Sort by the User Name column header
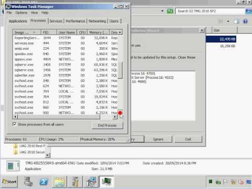252x189 pixels. tap(67, 33)
